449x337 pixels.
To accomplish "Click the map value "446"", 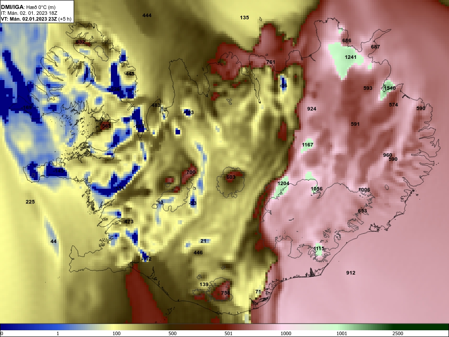I will click(198, 253).
